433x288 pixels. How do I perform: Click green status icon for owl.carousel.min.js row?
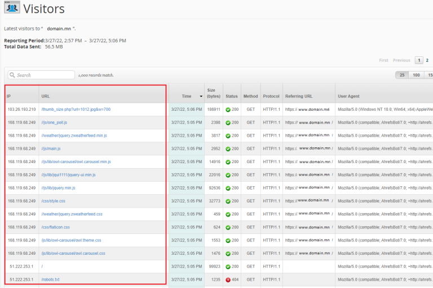click(228, 162)
